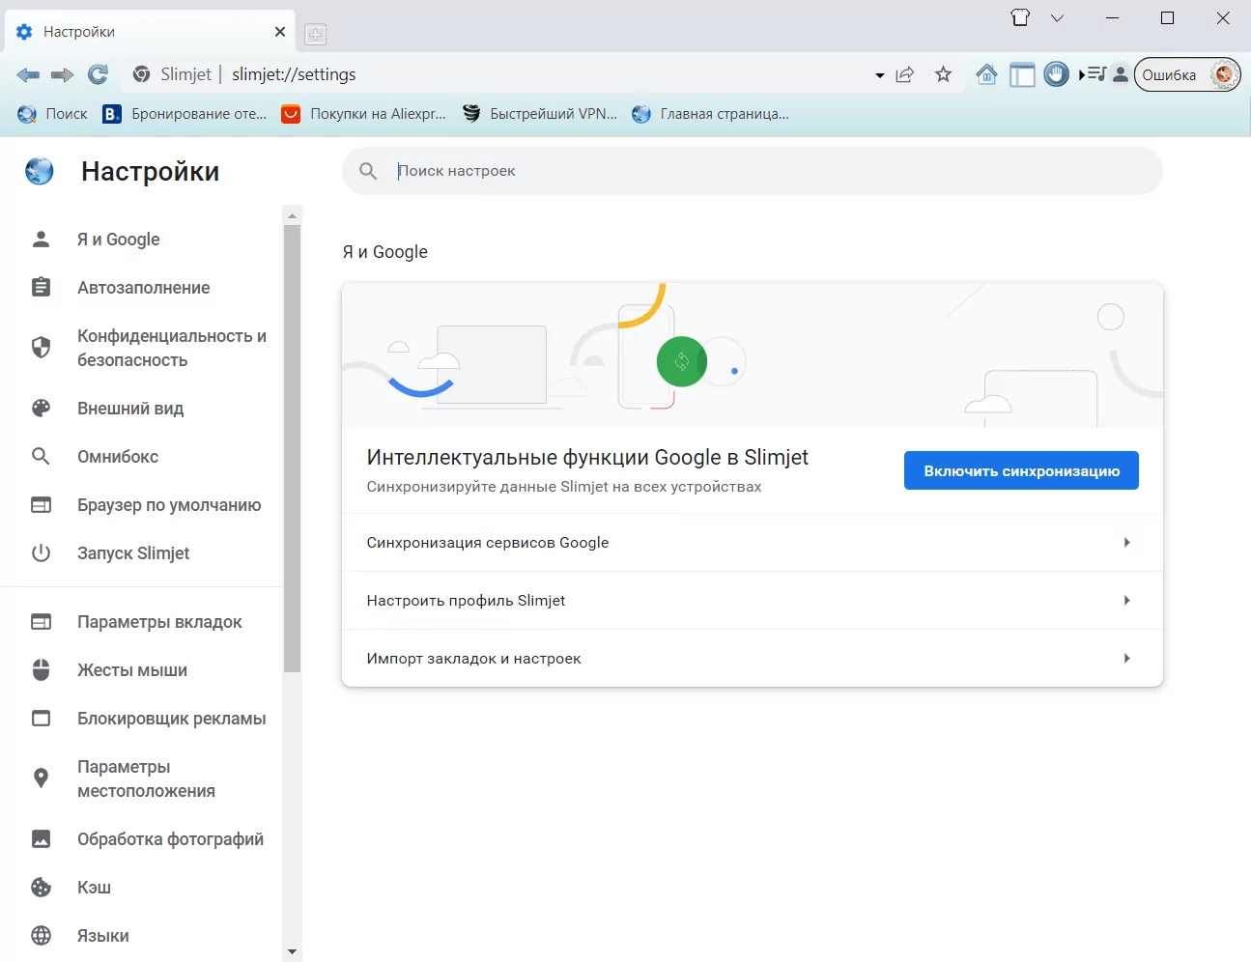Viewport: 1251px width, 962px height.
Task: Select the Настройки browser tab
Action: click(150, 32)
